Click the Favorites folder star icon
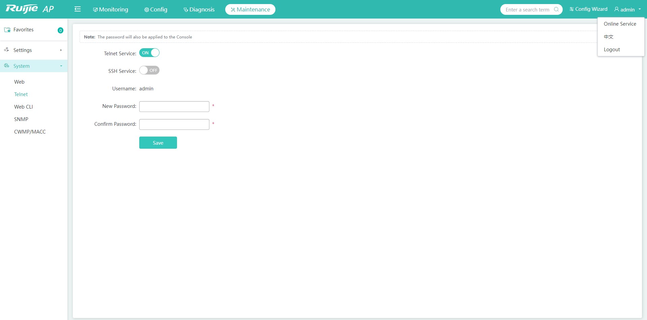 (x=7, y=30)
